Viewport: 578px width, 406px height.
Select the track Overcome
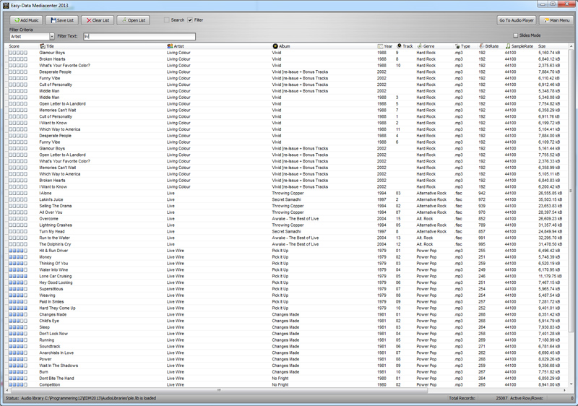click(48, 219)
